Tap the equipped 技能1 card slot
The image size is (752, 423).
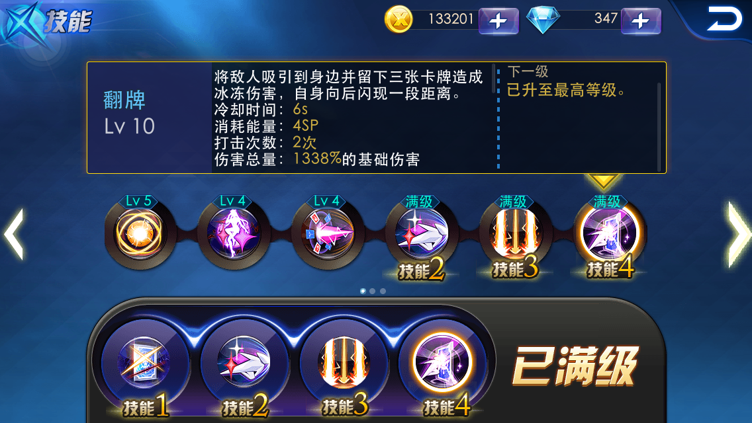pyautogui.click(x=144, y=363)
